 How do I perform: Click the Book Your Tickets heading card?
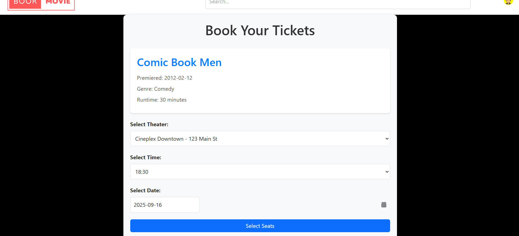pyautogui.click(x=260, y=30)
